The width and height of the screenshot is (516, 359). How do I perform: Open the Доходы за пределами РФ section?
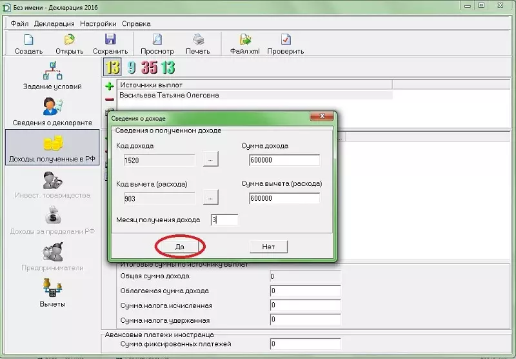(x=52, y=220)
